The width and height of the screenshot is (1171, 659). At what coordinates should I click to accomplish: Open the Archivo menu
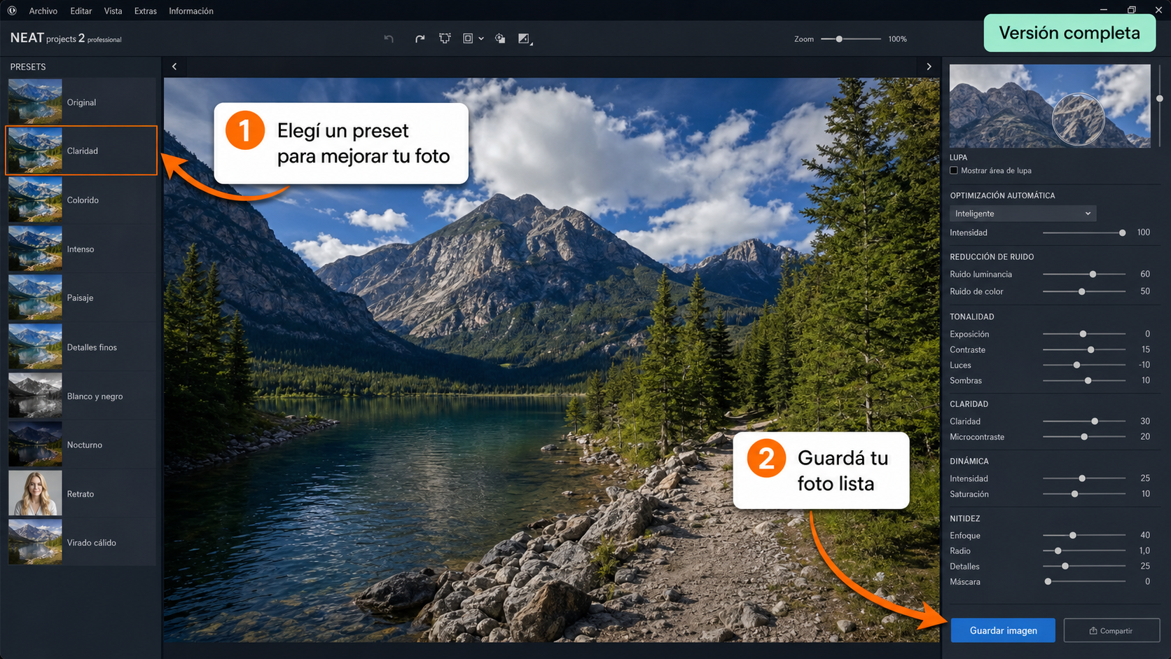[43, 11]
